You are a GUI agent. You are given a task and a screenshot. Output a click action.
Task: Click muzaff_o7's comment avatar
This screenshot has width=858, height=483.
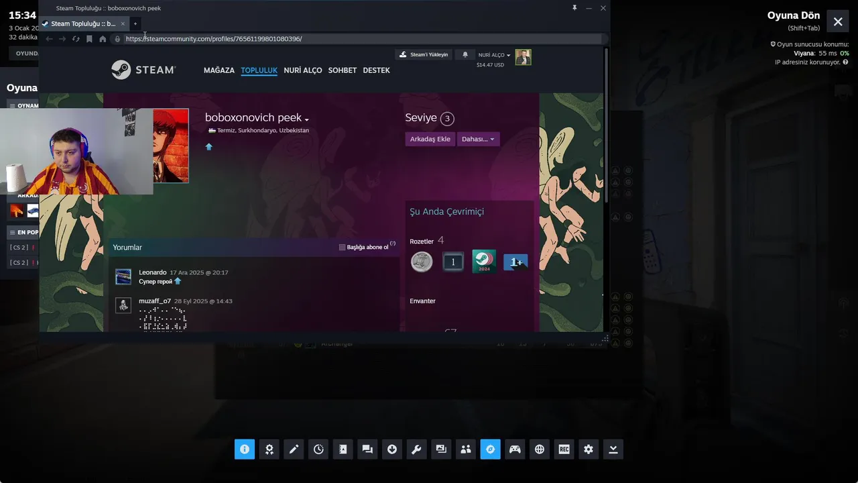(x=123, y=305)
